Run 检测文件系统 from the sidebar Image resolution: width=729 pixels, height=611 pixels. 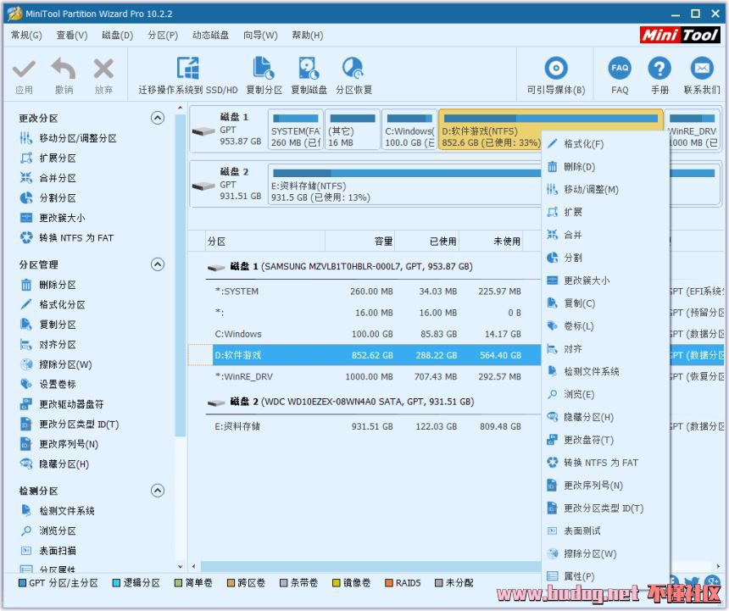coord(57,511)
